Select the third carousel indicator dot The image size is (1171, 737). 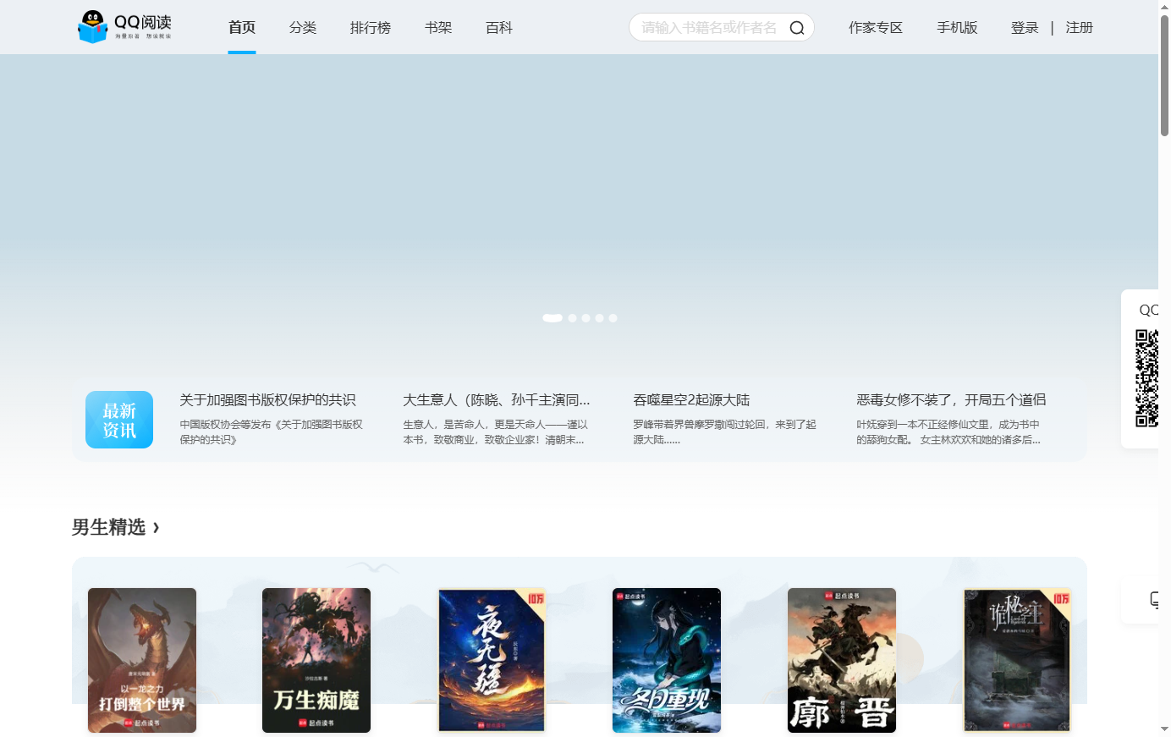(586, 318)
